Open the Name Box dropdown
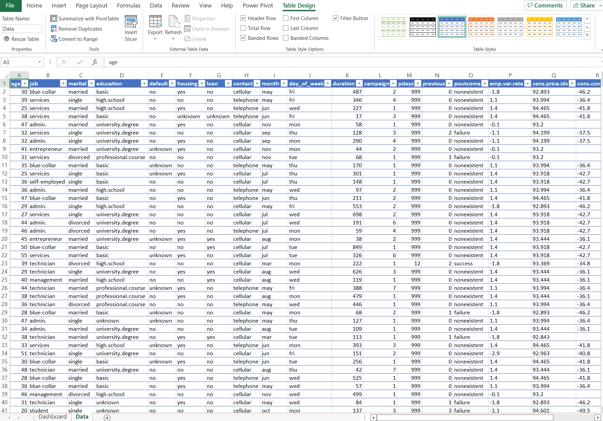This screenshot has width=603, height=421. coord(39,62)
